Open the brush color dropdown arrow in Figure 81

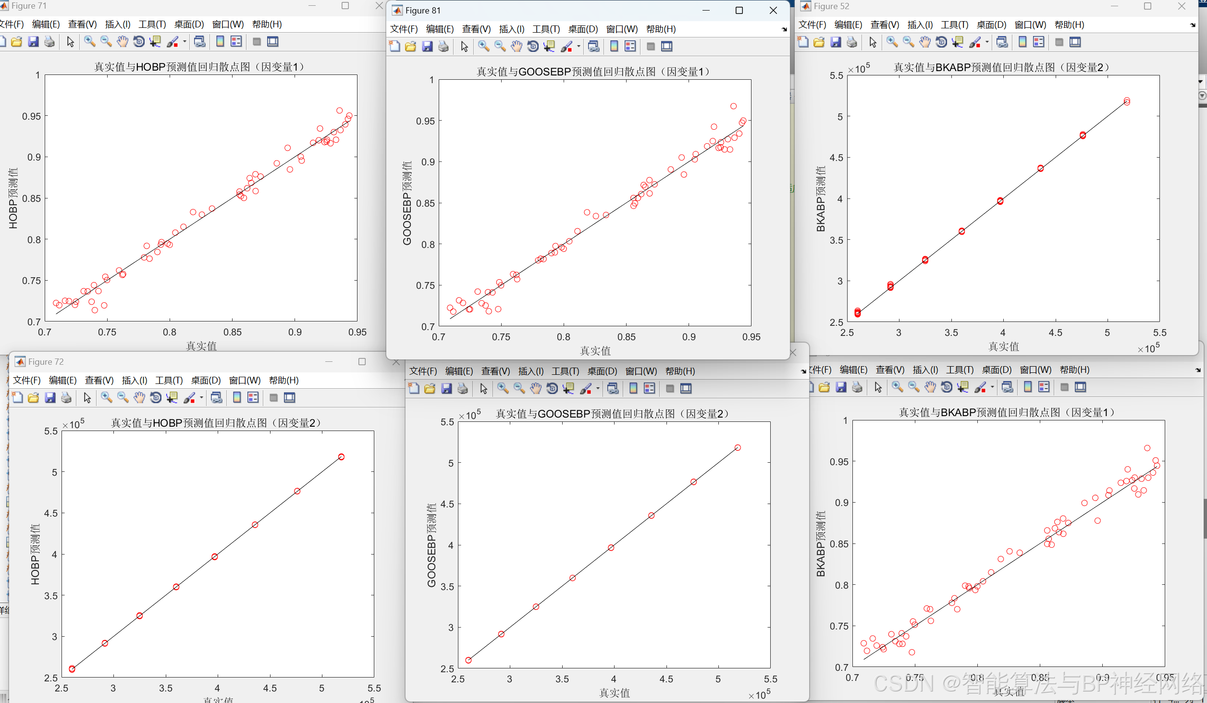click(579, 47)
